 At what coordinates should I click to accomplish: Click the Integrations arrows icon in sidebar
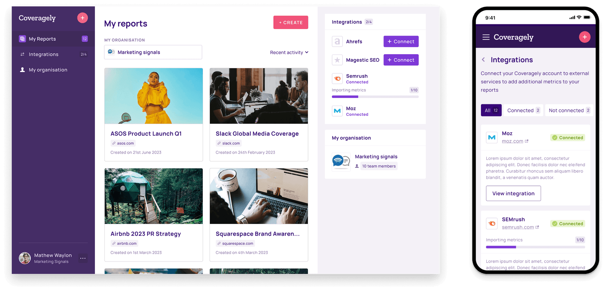(22, 54)
